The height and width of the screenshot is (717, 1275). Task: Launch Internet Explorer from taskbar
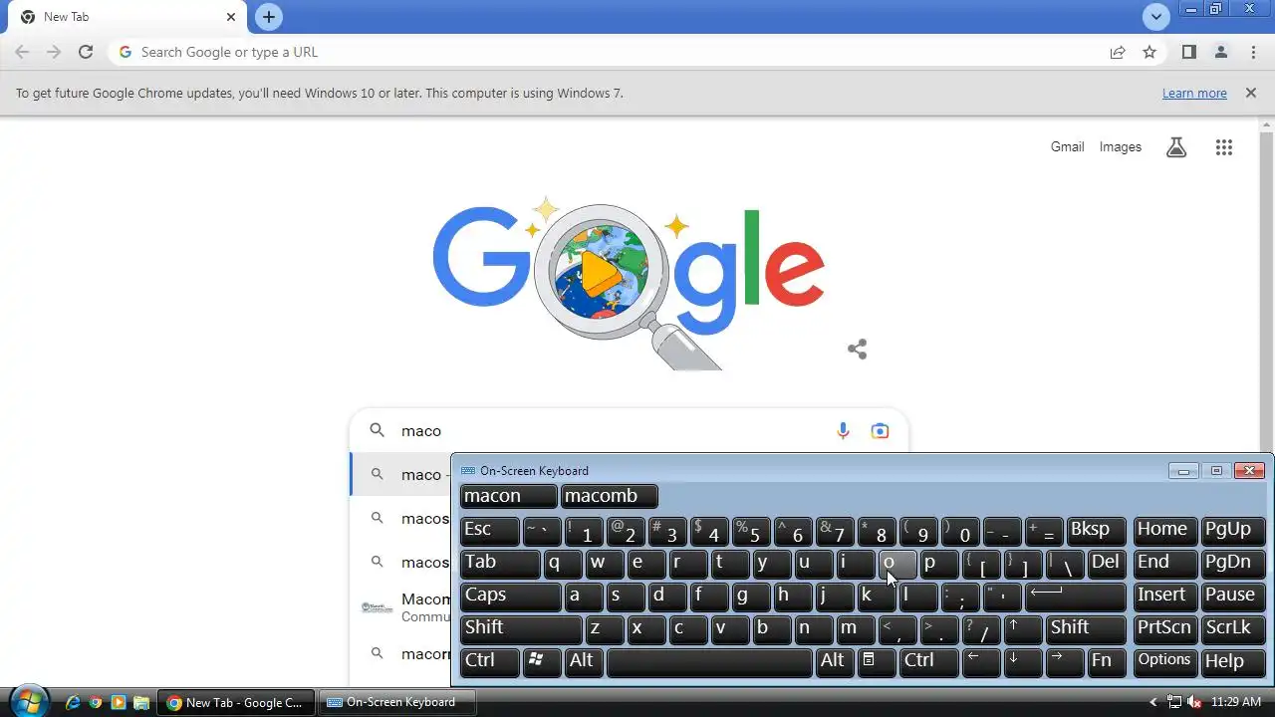tap(72, 702)
